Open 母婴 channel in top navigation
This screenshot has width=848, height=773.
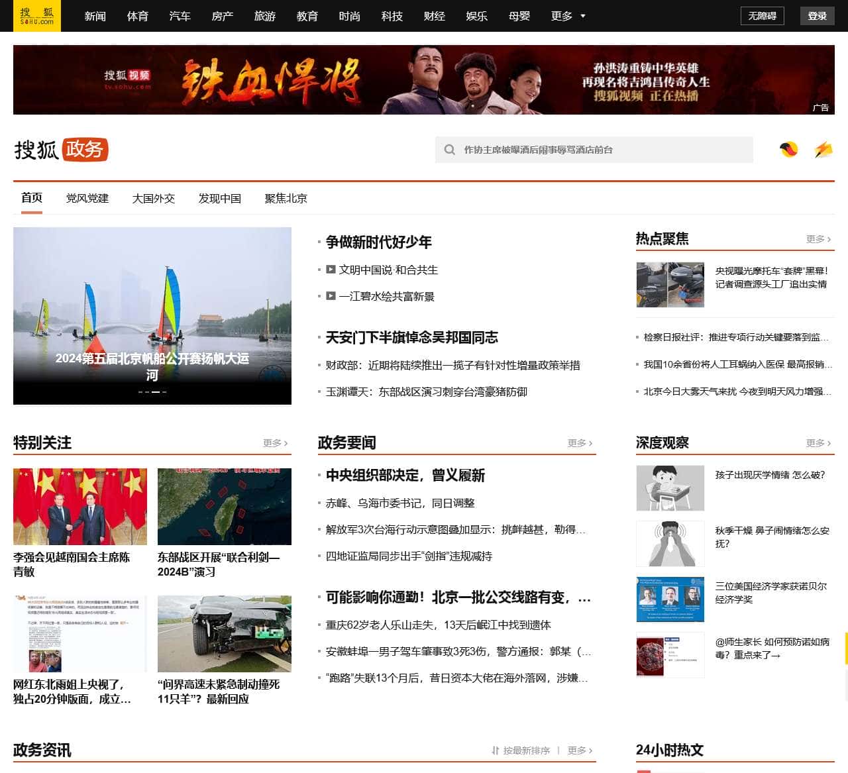tap(519, 16)
